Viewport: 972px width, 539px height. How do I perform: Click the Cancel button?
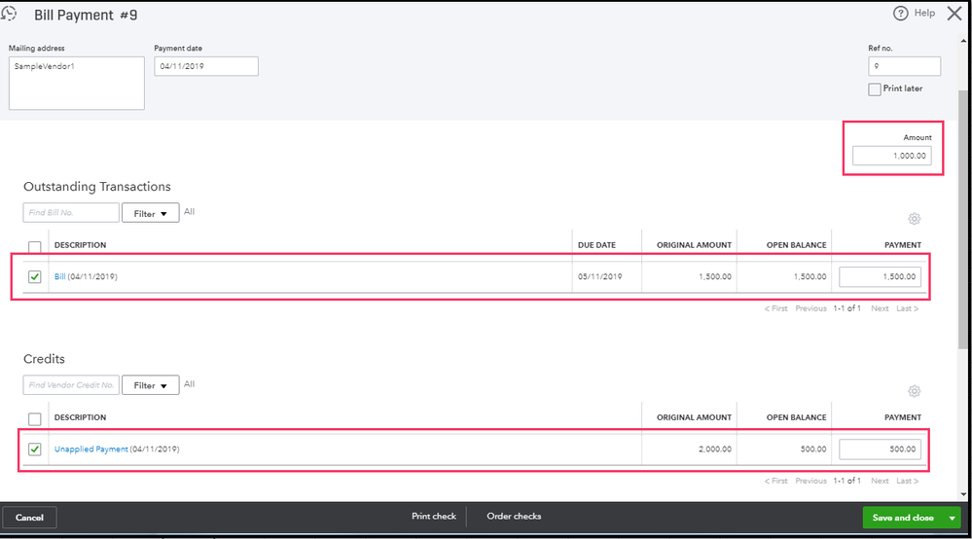click(29, 518)
